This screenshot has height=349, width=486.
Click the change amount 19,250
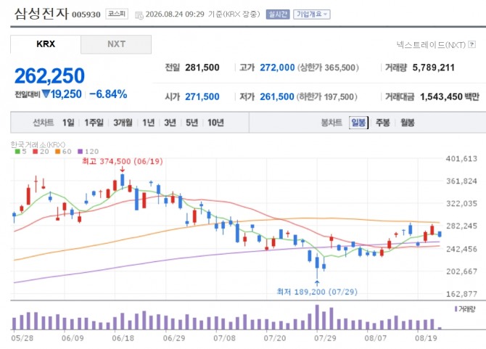pyautogui.click(x=66, y=94)
